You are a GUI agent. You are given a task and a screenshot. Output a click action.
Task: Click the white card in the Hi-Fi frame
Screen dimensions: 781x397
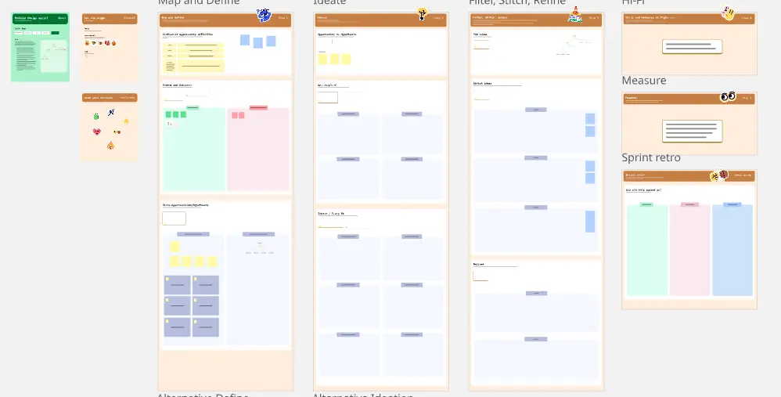click(691, 47)
